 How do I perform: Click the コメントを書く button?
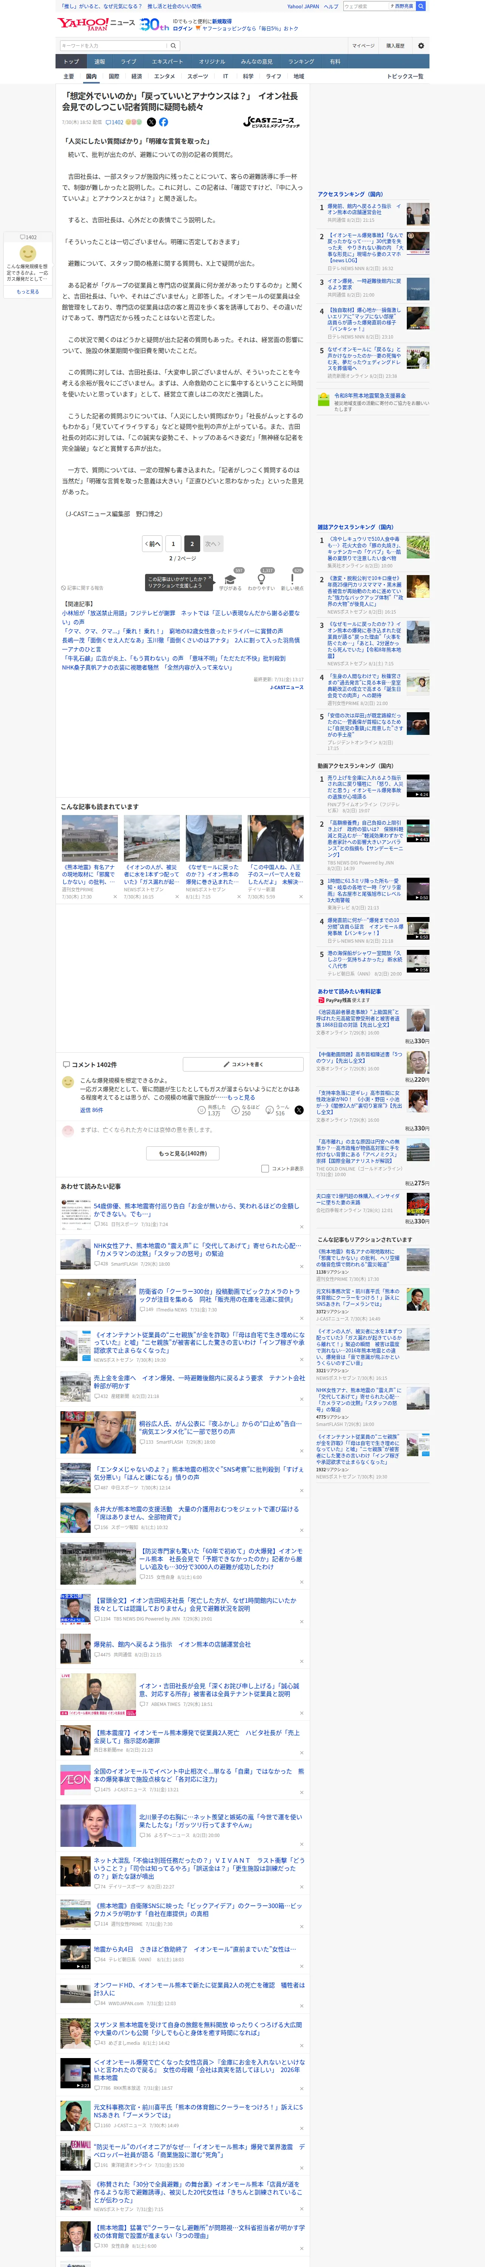(243, 1064)
